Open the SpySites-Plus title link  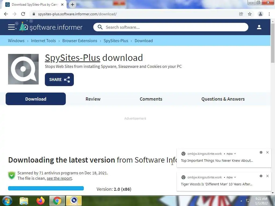coord(73,58)
